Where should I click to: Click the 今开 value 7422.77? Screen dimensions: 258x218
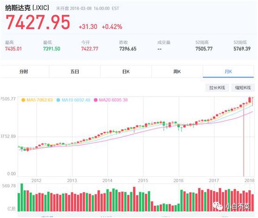pyautogui.click(x=90, y=49)
